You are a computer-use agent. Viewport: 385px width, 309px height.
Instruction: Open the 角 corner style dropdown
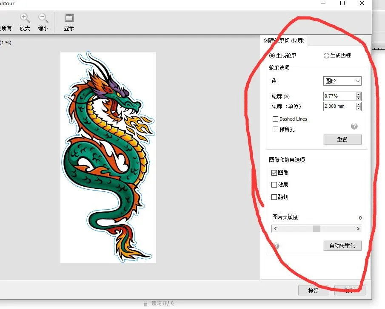[342, 81]
